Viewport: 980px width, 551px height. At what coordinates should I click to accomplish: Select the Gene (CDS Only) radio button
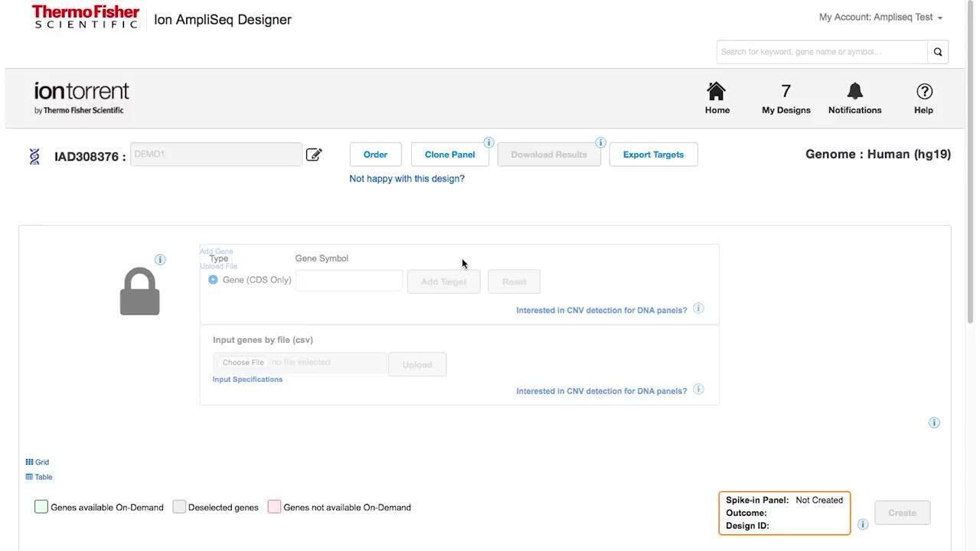click(213, 280)
